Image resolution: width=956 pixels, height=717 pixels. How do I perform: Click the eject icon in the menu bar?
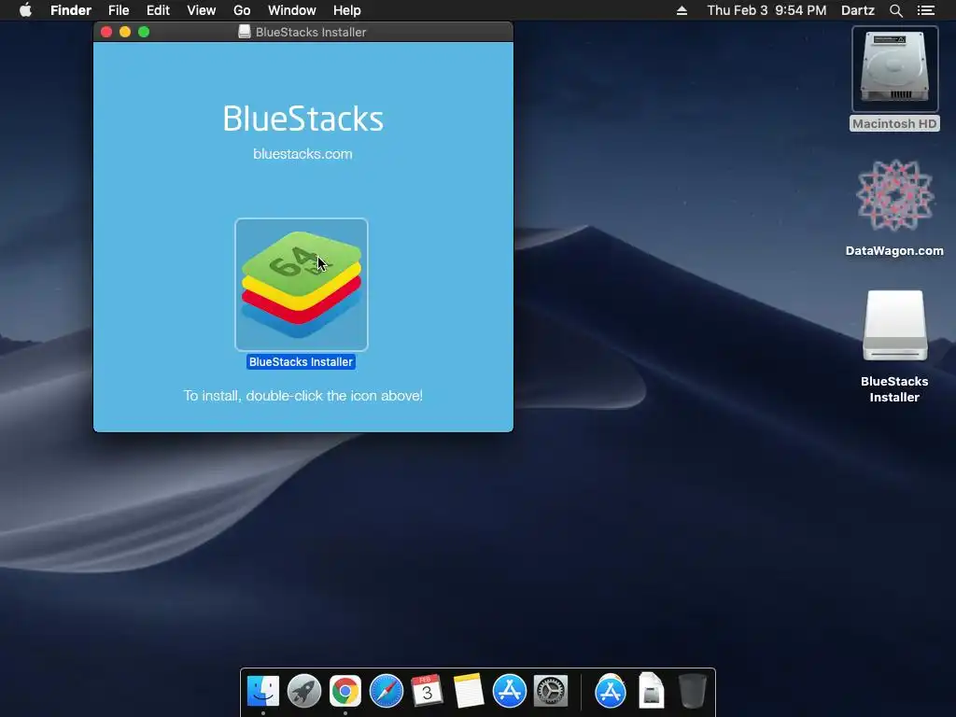pyautogui.click(x=682, y=10)
